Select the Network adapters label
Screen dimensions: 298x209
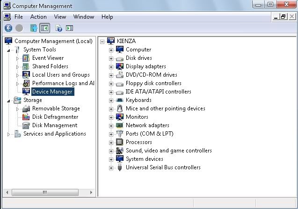pos(147,125)
